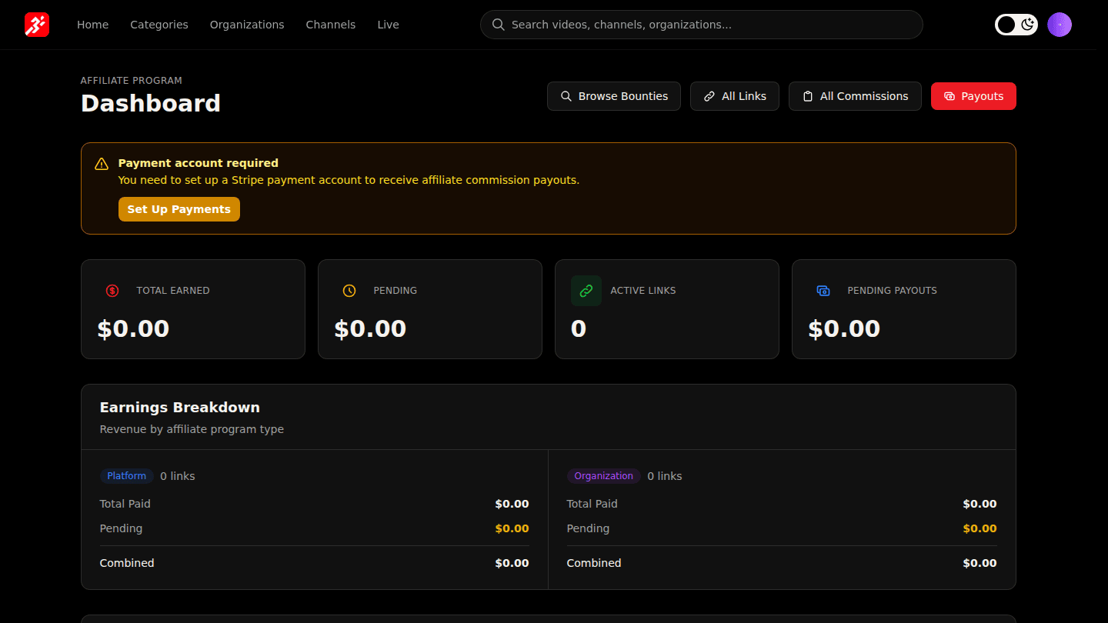Click the '0 links' text beside Platform
Image resolution: width=1108 pixels, height=623 pixels.
point(178,476)
